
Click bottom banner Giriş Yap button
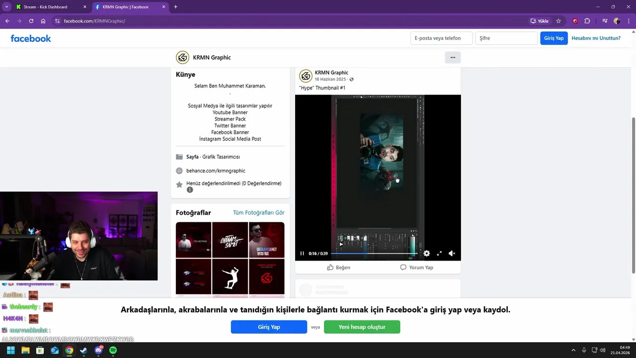click(x=269, y=327)
